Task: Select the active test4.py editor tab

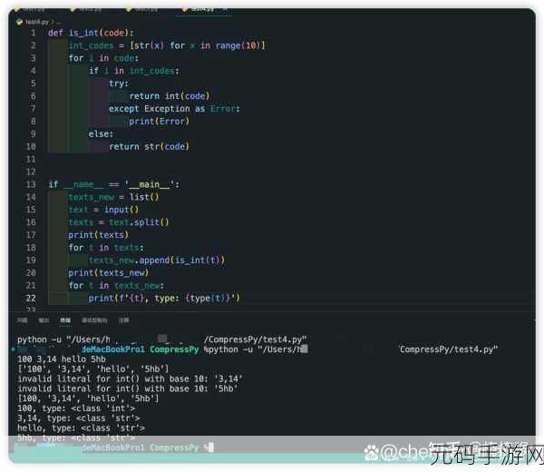Action: coord(203,10)
